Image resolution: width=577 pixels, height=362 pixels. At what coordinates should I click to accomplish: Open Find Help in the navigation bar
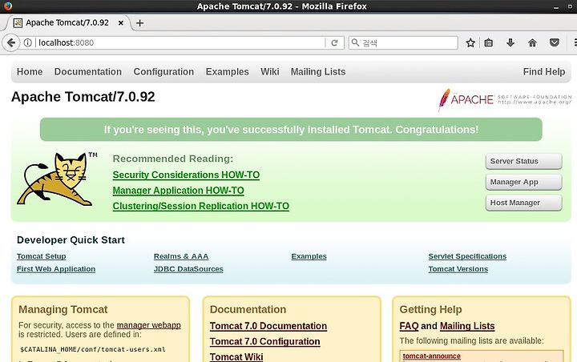[544, 72]
